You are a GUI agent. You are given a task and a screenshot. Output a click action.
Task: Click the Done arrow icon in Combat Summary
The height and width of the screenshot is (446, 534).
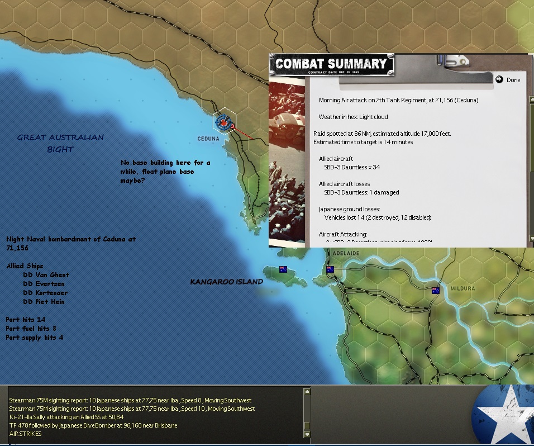pyautogui.click(x=499, y=79)
